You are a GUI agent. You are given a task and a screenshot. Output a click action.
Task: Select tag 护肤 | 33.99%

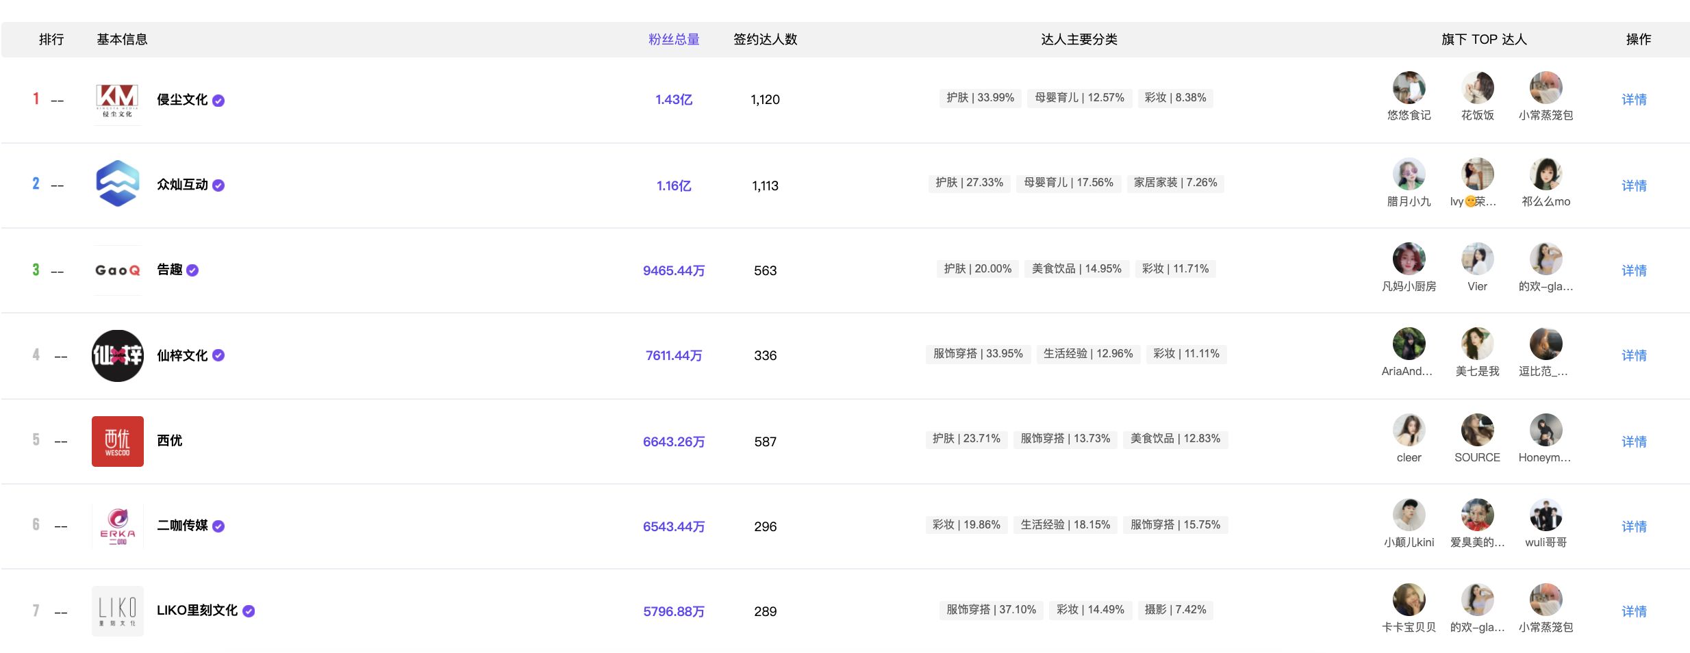[980, 98]
